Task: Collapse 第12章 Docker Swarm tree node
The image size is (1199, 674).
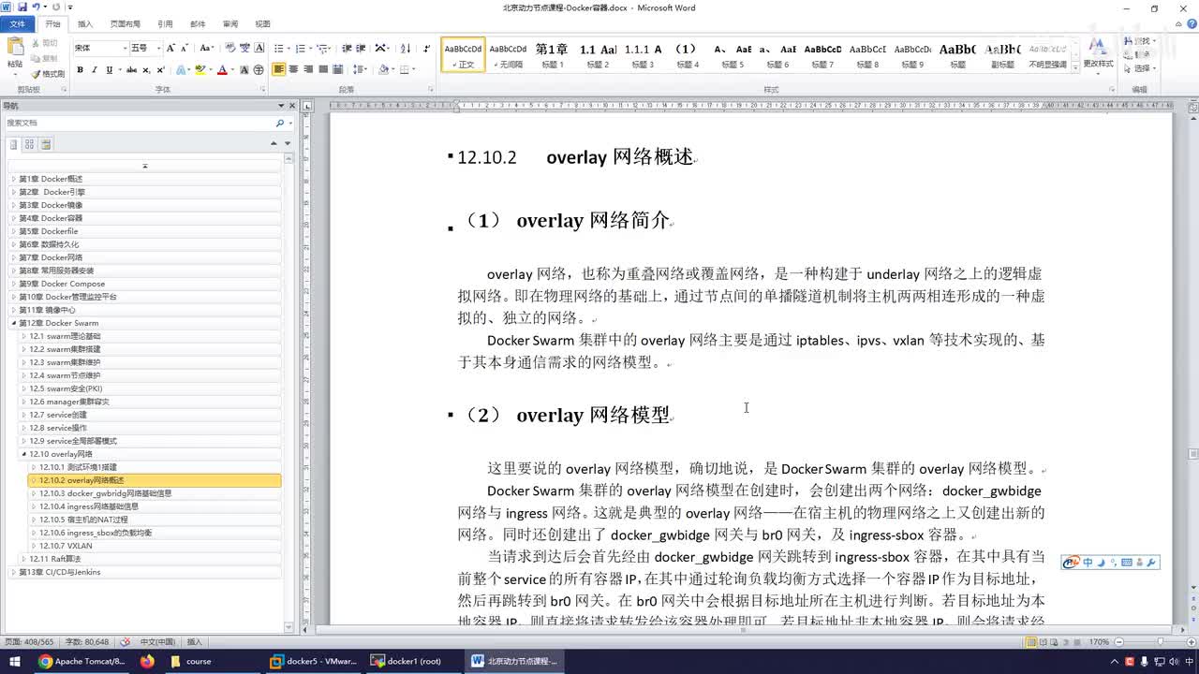Action: (13, 323)
